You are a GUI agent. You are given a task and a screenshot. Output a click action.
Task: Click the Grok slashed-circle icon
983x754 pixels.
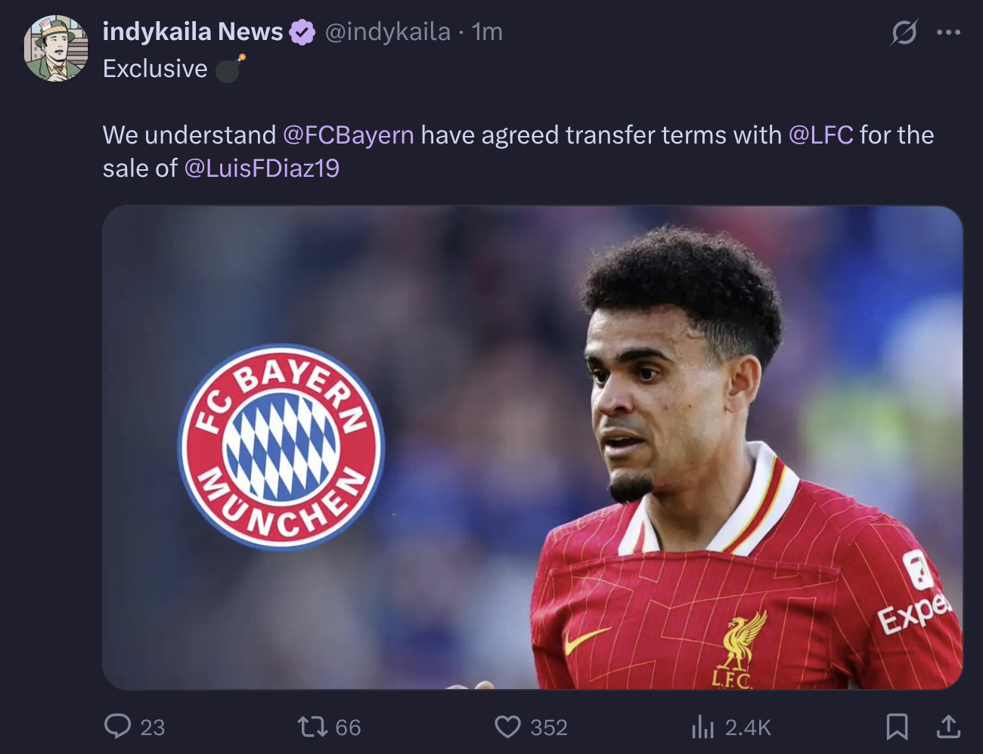coord(904,32)
